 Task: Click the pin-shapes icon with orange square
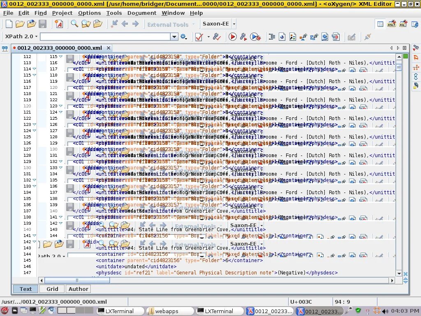tap(303, 37)
